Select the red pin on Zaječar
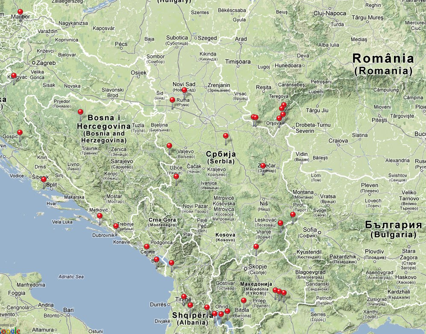Viewport: 426px width, 334px height. click(263, 166)
